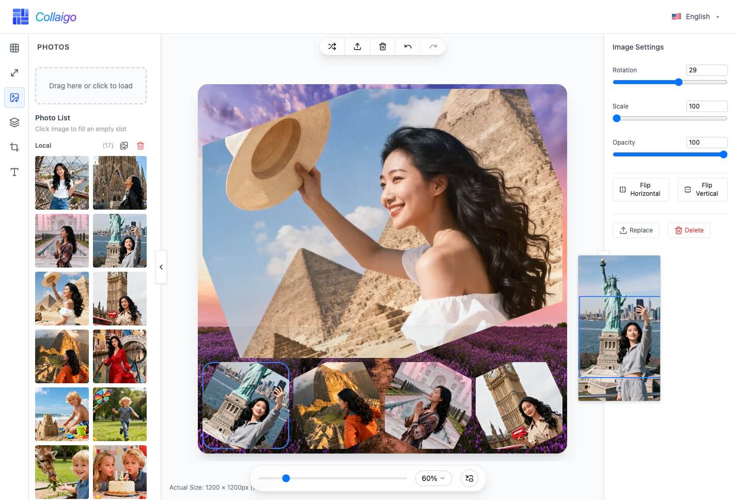Expand the English language dropdown
The height and width of the screenshot is (500, 736).
(697, 16)
